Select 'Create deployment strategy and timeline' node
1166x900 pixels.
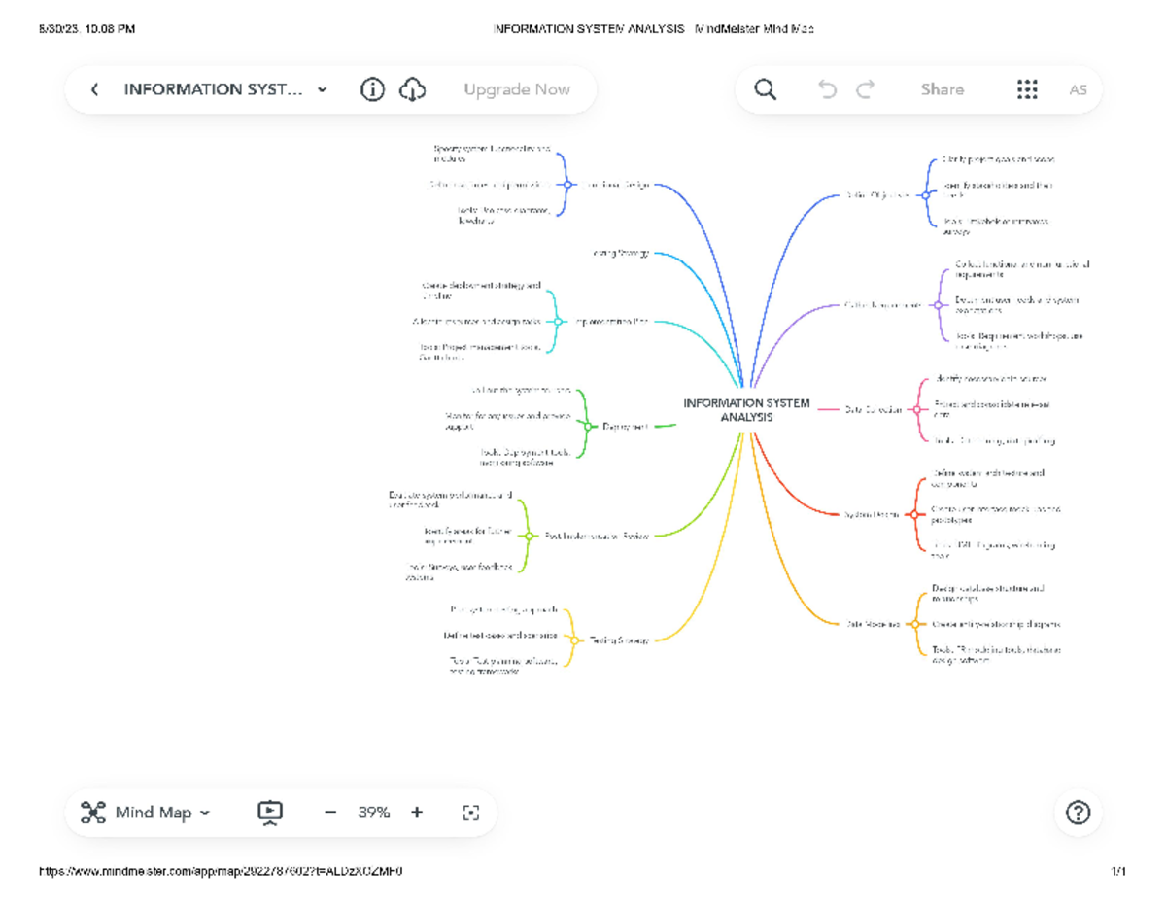[x=481, y=291]
